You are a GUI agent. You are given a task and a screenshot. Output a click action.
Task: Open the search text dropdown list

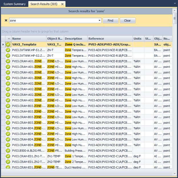point(100,20)
